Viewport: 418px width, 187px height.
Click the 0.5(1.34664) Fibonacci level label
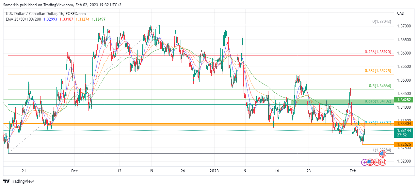click(x=382, y=86)
